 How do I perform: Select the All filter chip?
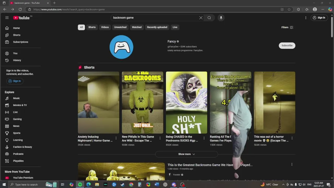click(x=81, y=27)
